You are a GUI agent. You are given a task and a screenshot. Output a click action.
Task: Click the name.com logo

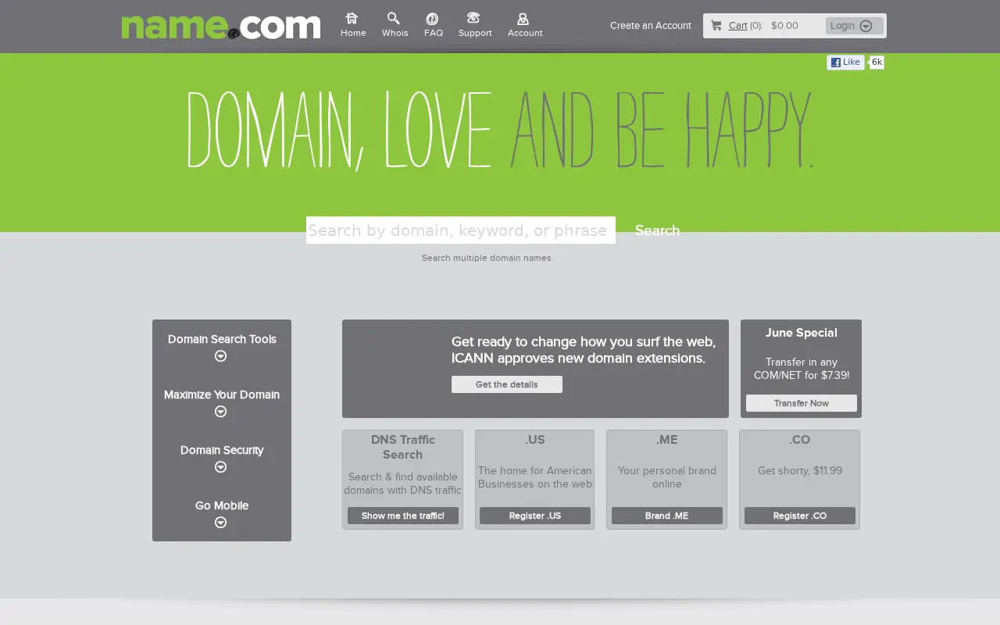[221, 27]
